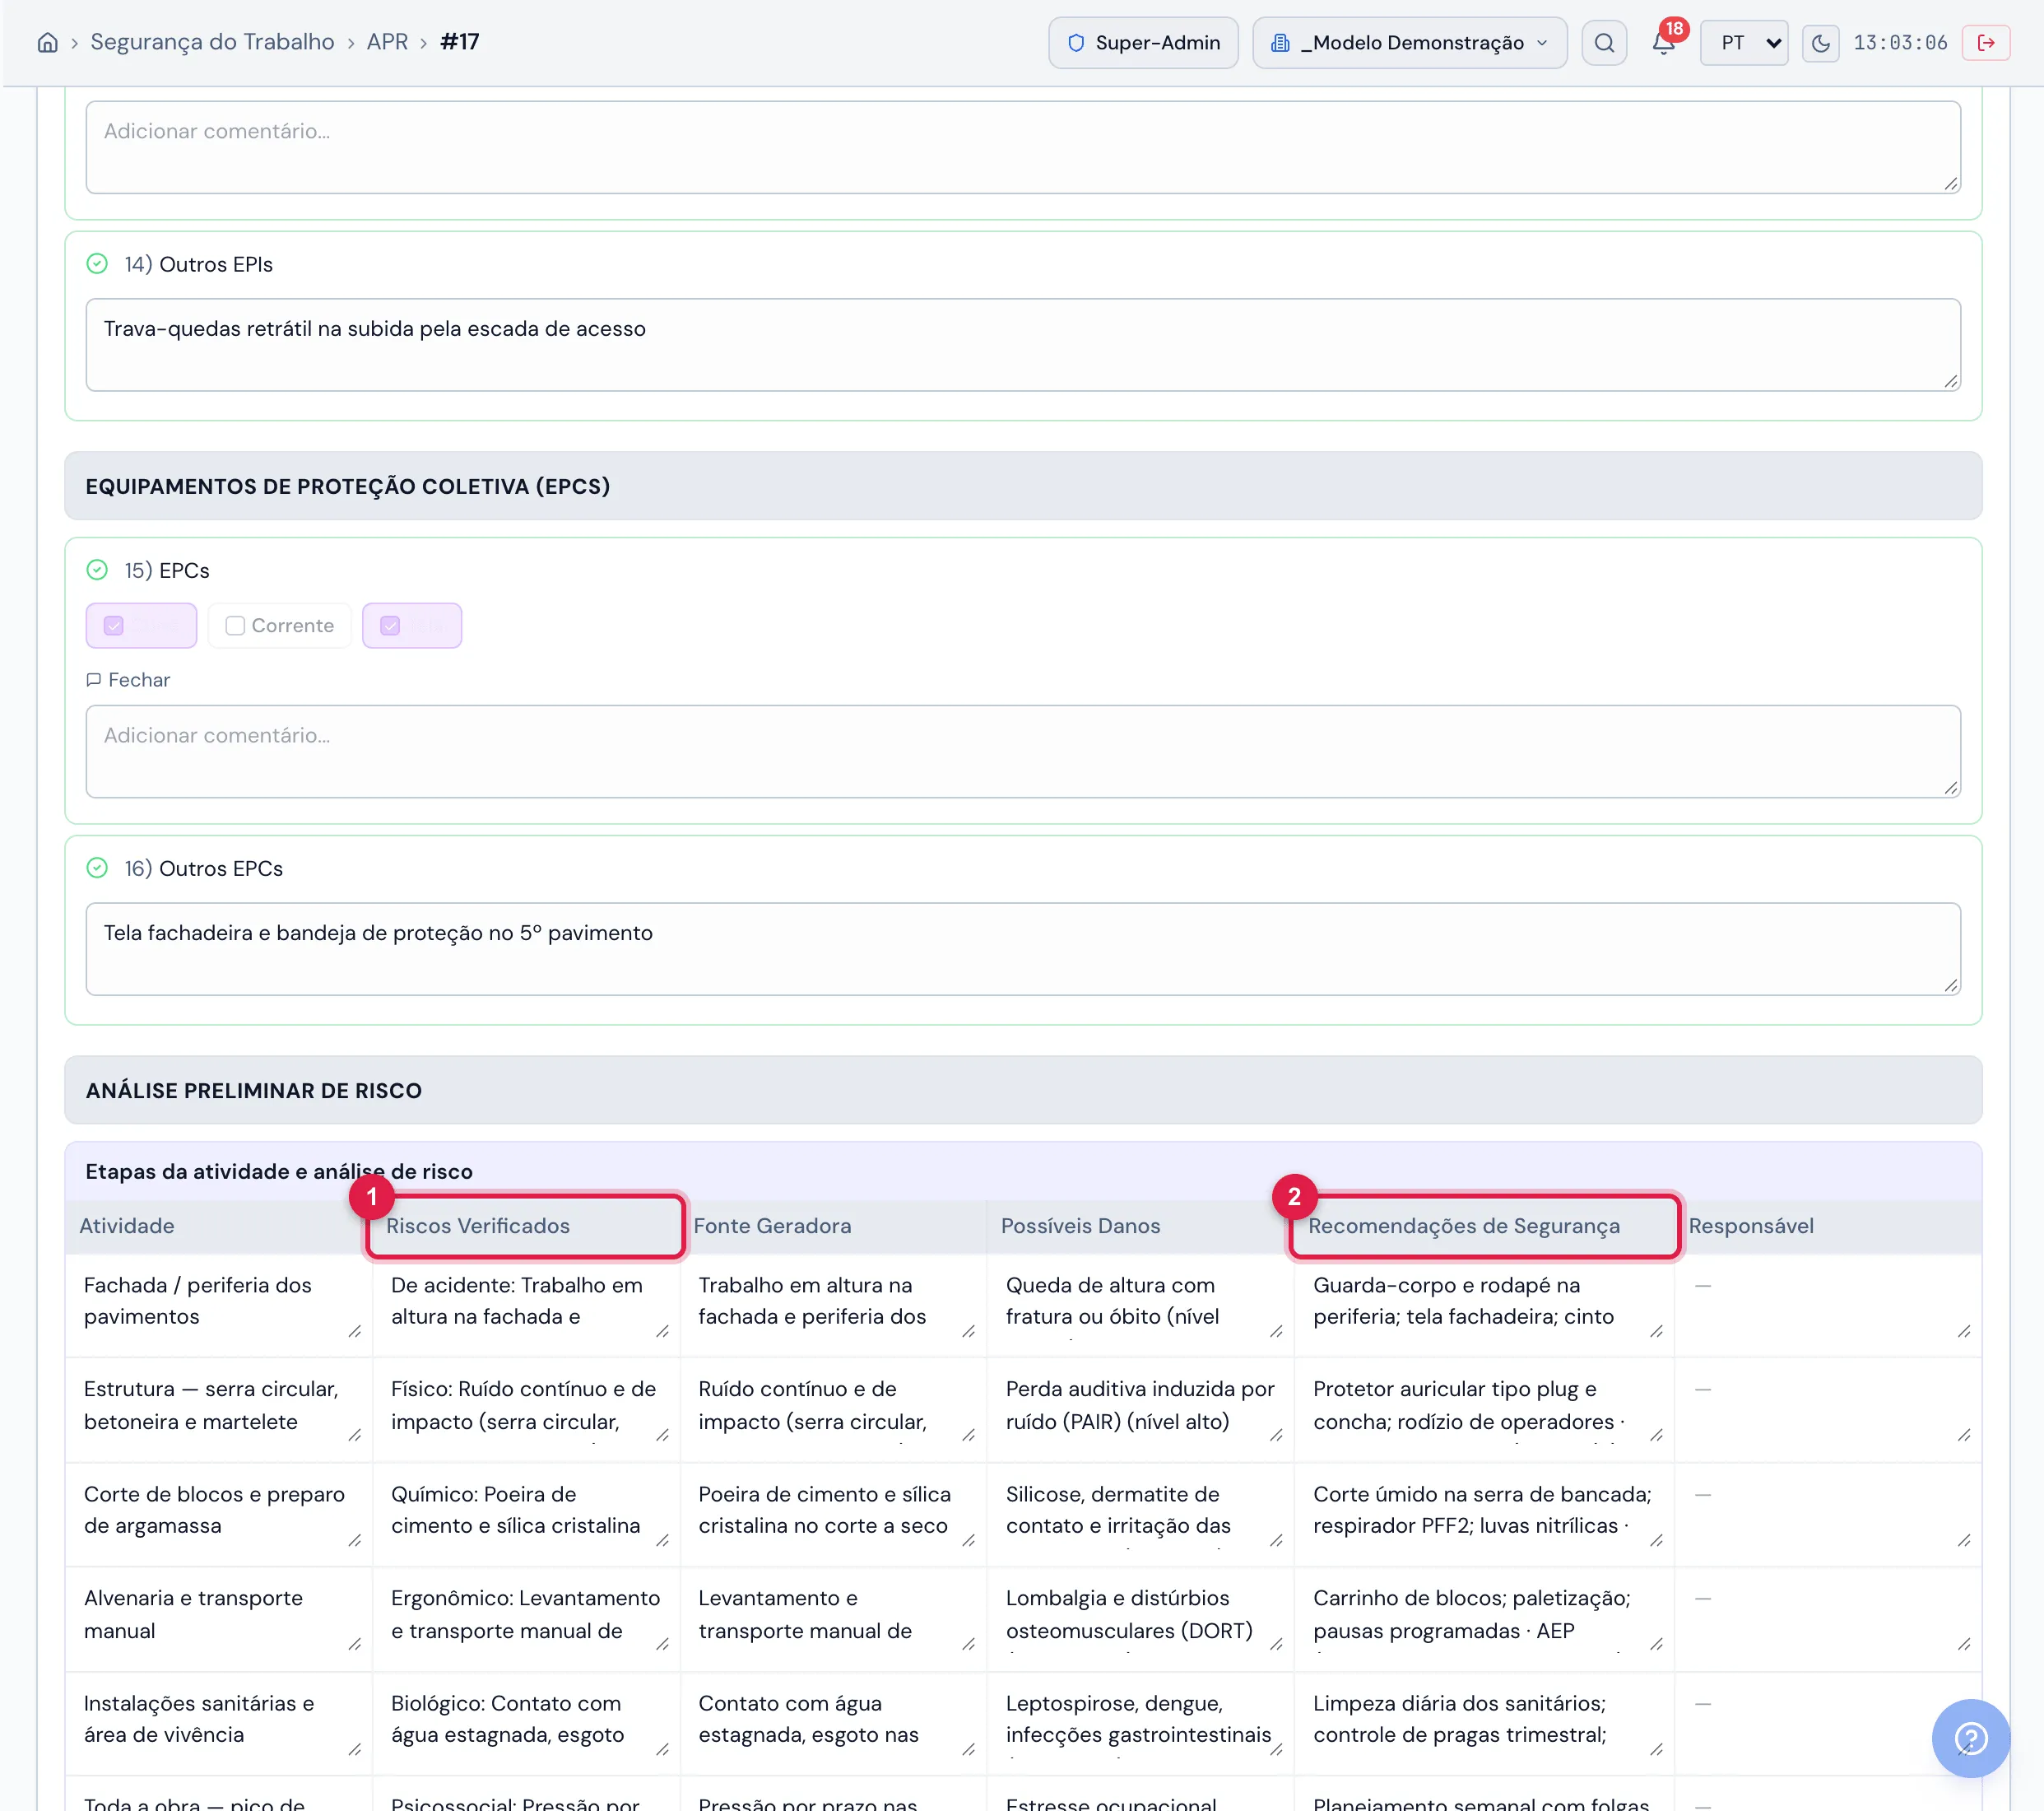Click the red logout icon
The width and height of the screenshot is (2044, 1811).
click(1986, 43)
